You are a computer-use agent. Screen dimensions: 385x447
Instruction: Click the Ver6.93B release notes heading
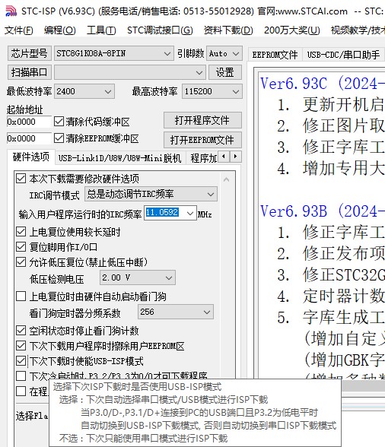323,211
